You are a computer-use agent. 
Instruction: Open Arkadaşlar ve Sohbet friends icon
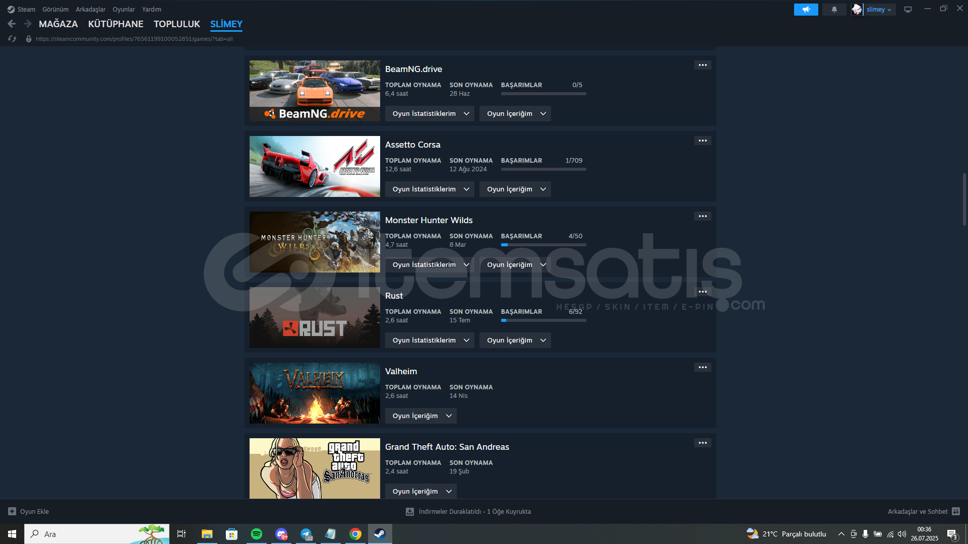[955, 511]
